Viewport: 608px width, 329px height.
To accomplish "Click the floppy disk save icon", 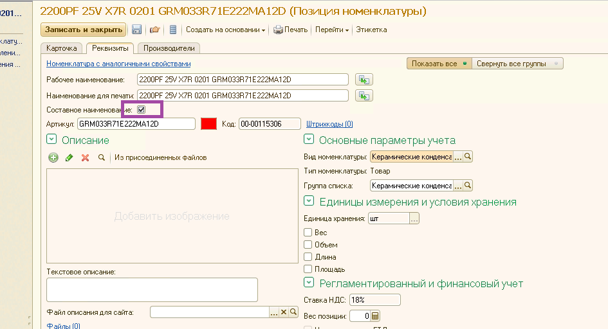I will pos(136,30).
